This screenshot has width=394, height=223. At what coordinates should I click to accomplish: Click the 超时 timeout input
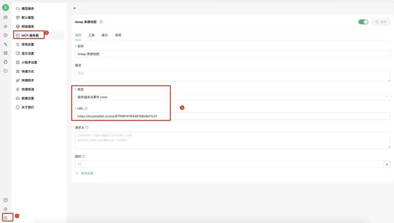(x=229, y=164)
